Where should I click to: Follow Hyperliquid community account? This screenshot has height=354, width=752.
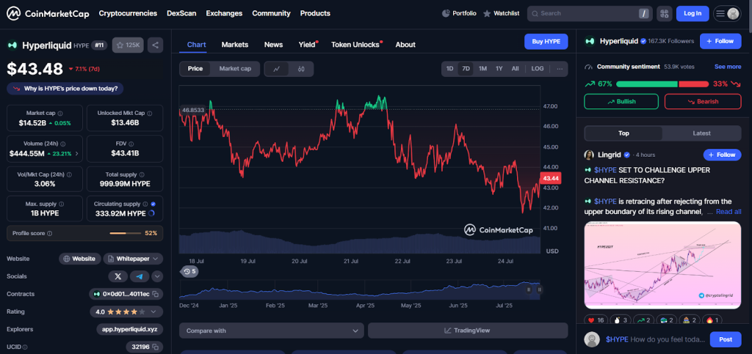[720, 41]
